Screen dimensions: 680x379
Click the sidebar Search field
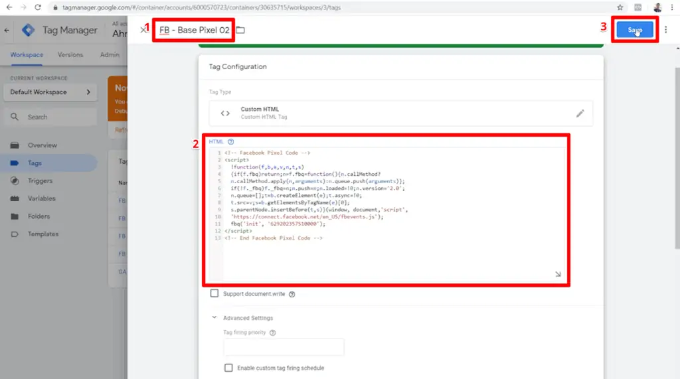50,117
